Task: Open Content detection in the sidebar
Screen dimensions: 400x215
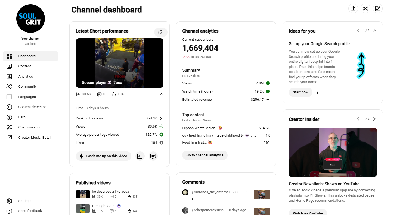Action: tap(30, 107)
